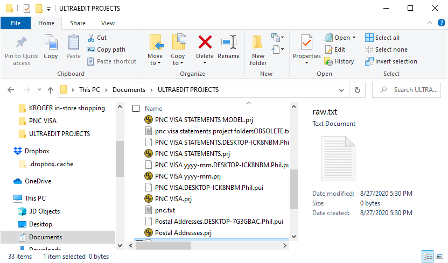Expand the Delete options arrow
Viewport: 448px width, 263px height.
point(205,63)
